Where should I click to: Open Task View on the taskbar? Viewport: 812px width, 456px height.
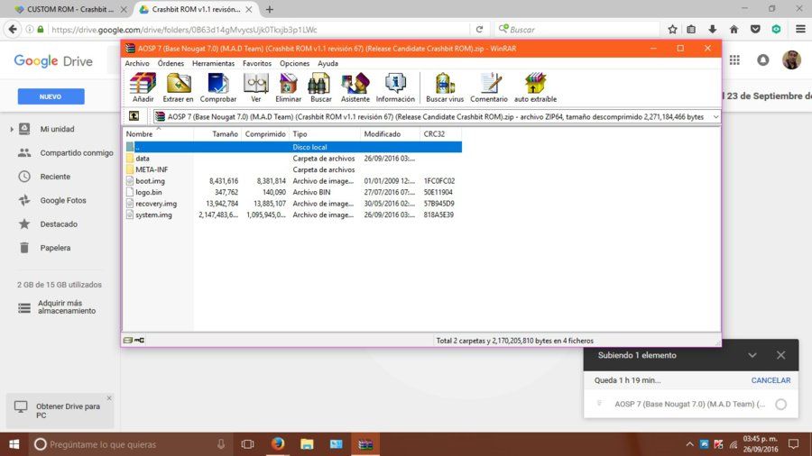coord(247,443)
